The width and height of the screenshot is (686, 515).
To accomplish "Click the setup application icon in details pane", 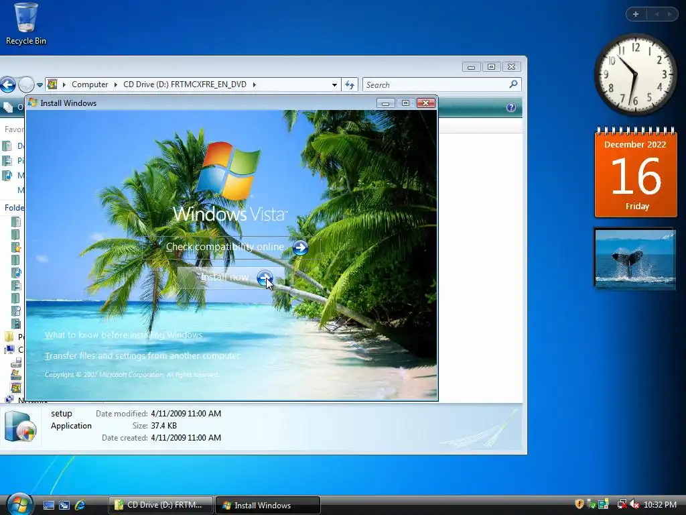I will tap(20, 426).
